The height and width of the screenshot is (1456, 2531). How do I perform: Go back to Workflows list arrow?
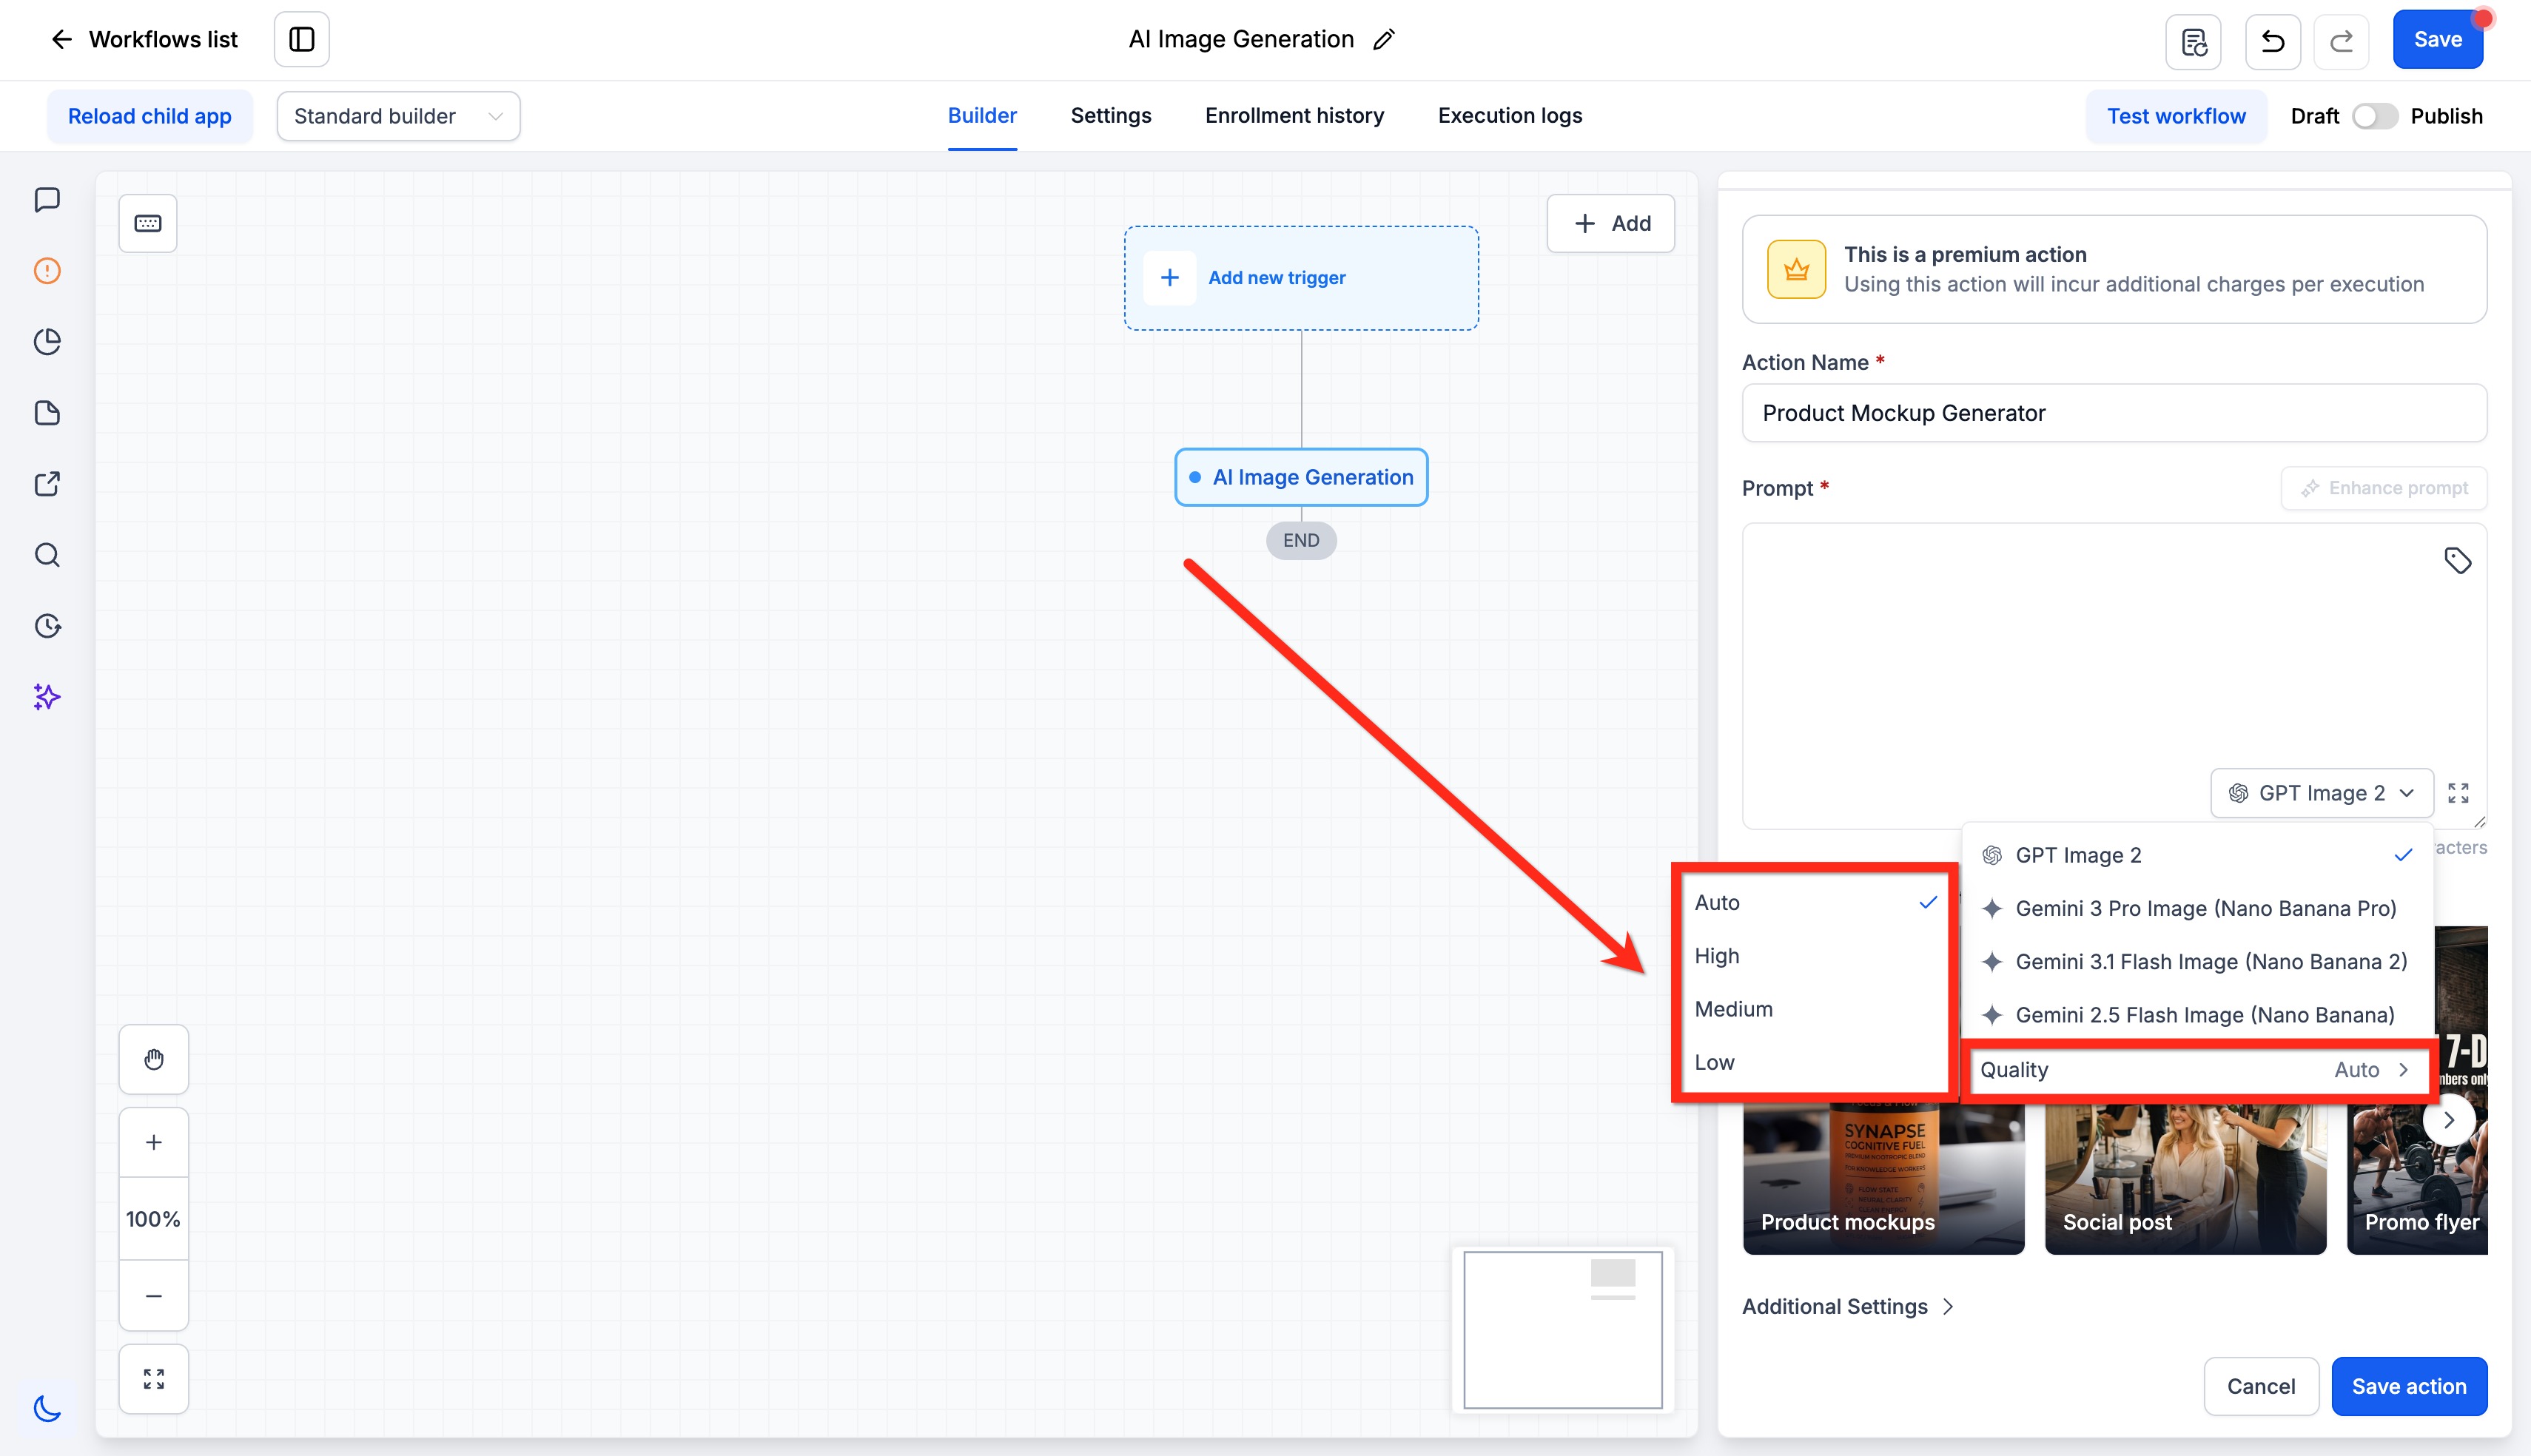(62, 39)
